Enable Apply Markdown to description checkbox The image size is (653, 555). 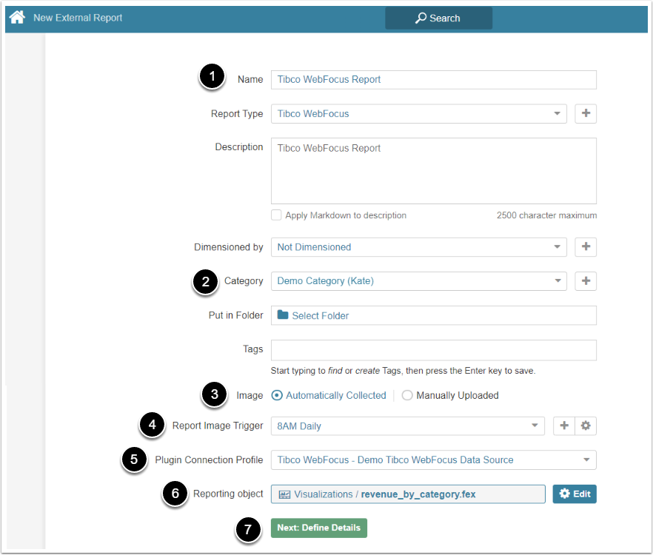[x=276, y=215]
